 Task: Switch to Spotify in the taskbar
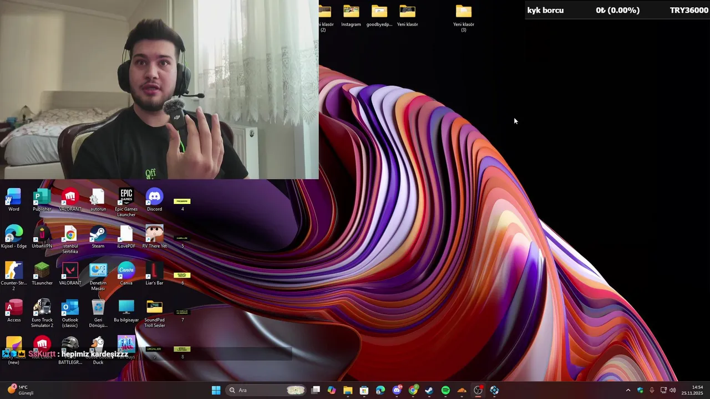445,390
